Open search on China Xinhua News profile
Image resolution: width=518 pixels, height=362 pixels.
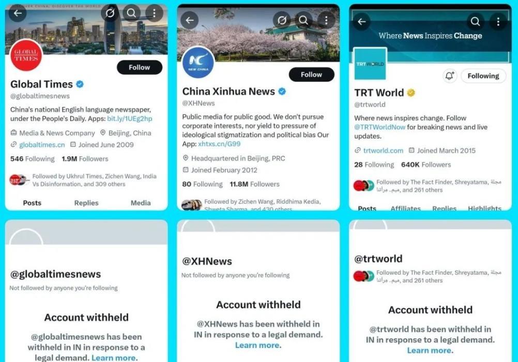pos(303,21)
